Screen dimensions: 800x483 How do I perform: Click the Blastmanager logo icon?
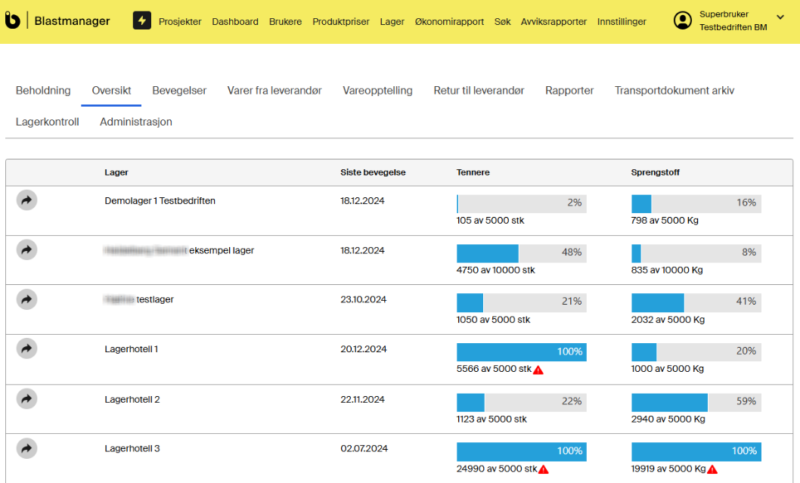pos(13,21)
